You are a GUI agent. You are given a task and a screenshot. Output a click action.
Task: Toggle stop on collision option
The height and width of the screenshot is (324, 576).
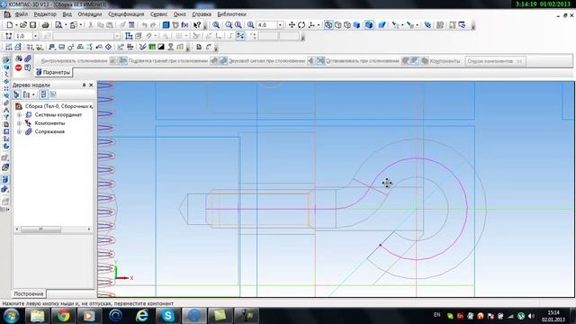point(406,60)
